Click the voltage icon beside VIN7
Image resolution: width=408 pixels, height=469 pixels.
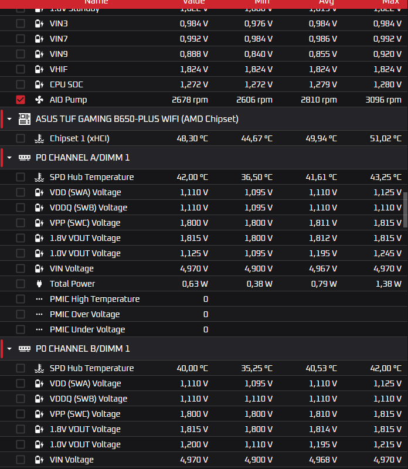click(x=39, y=39)
